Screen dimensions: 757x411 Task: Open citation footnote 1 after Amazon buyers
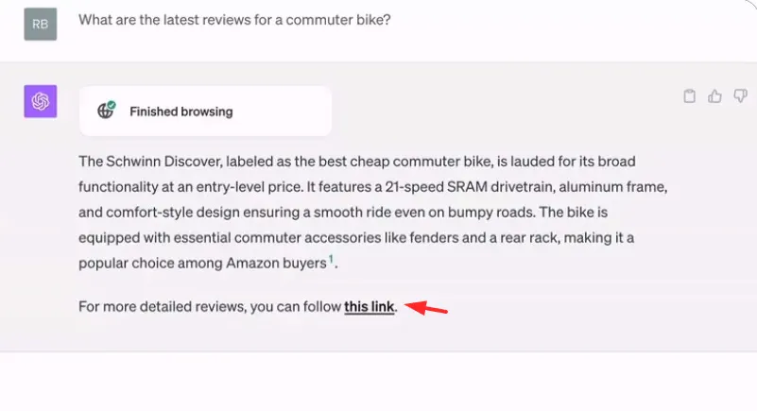[331, 260]
